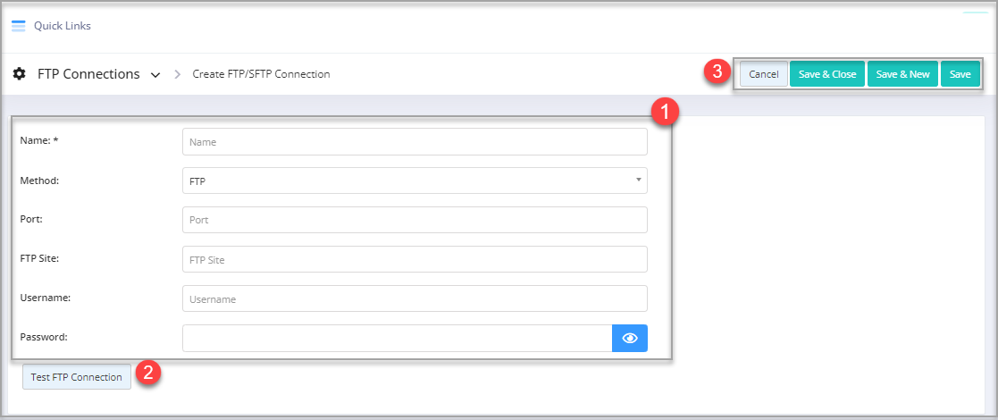Open the Method dropdown showing FTP
Image resolution: width=998 pixels, height=420 pixels.
tap(415, 181)
